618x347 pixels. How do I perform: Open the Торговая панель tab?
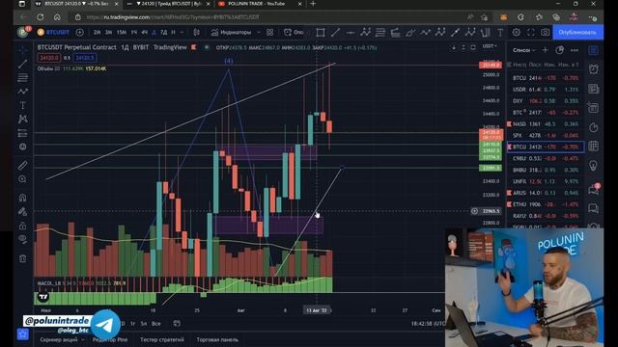click(x=217, y=339)
